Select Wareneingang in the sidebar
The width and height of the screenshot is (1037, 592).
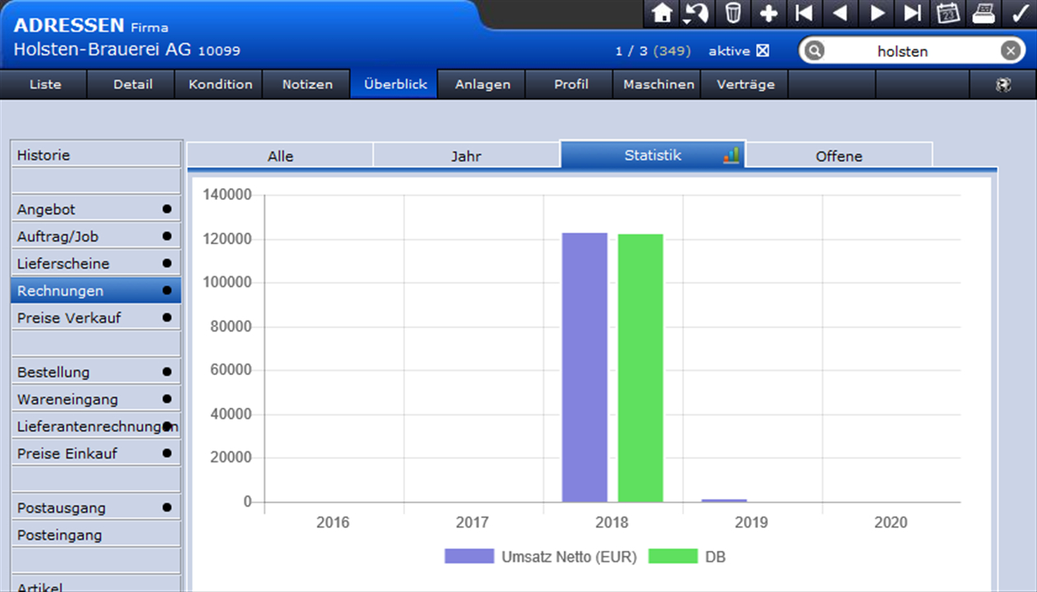(96, 399)
